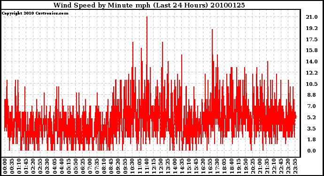Image resolution: width=324 pixels, height=176 pixels.
Task: Click the 22:45 time label
Action: (281, 166)
